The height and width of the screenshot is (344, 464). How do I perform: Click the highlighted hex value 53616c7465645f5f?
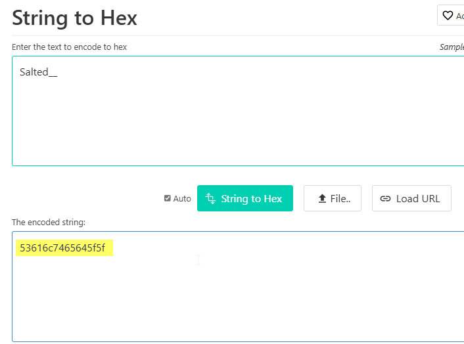(x=62, y=247)
